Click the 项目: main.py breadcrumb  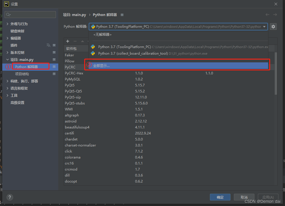74,15
